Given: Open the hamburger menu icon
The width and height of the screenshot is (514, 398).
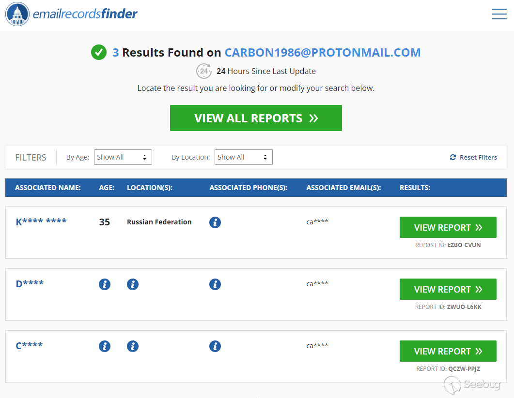Looking at the screenshot, I should click(499, 15).
